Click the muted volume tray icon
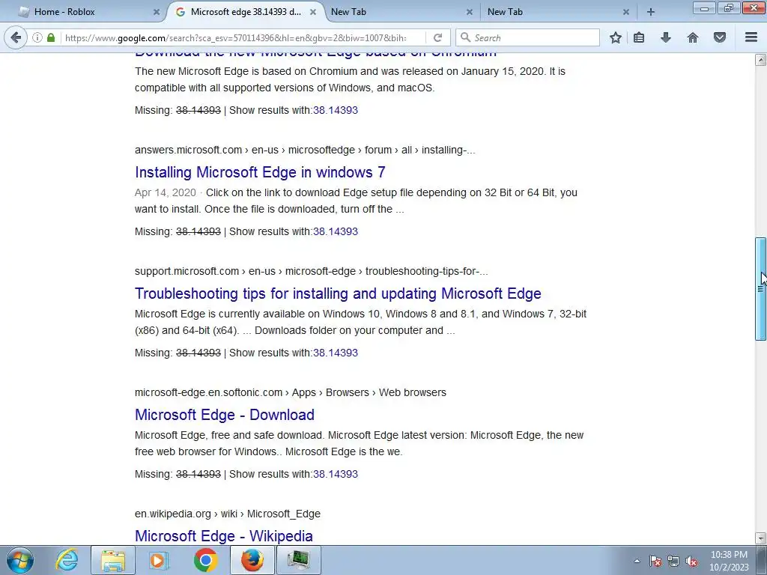767x575 pixels. click(691, 561)
